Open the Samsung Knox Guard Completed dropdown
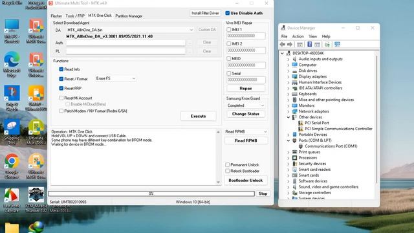414x233 pixels. pos(246,105)
